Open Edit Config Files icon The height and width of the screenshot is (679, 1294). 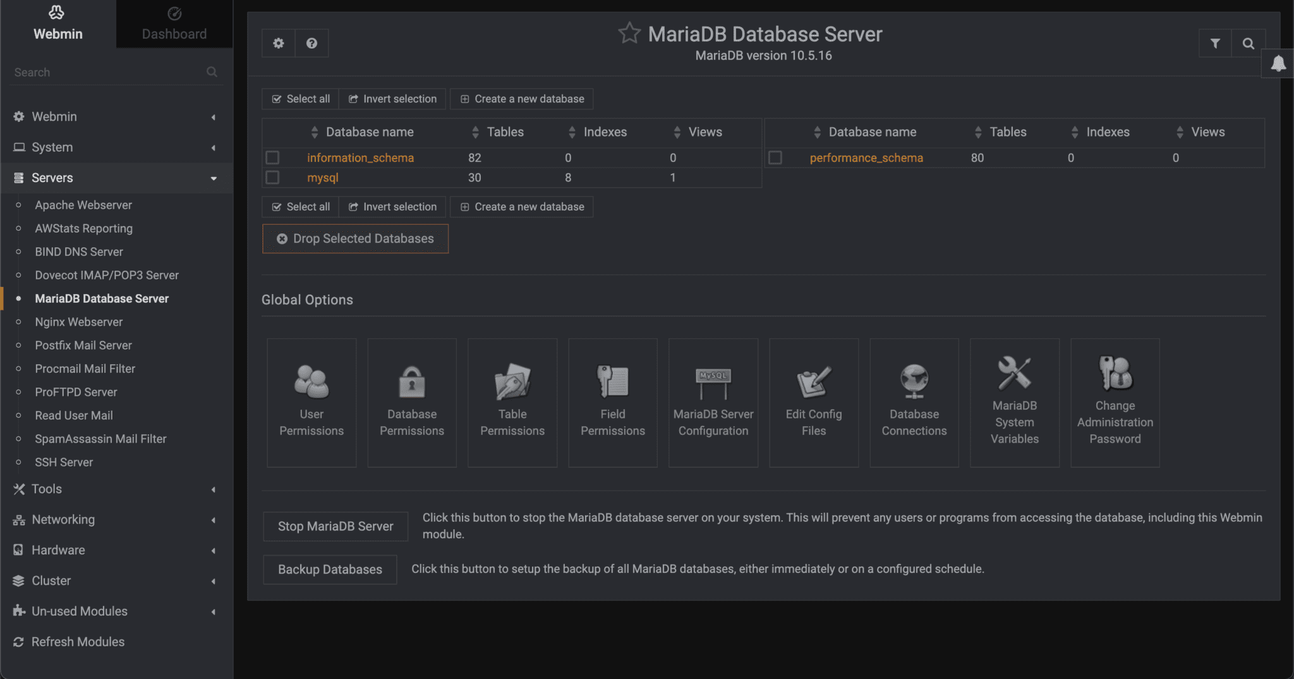point(814,381)
